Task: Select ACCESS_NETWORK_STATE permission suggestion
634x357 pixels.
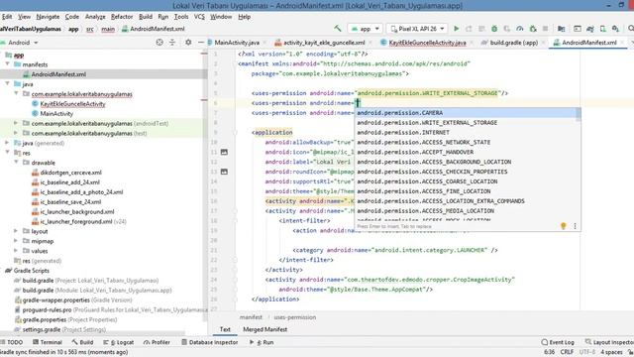Action: tap(468, 142)
